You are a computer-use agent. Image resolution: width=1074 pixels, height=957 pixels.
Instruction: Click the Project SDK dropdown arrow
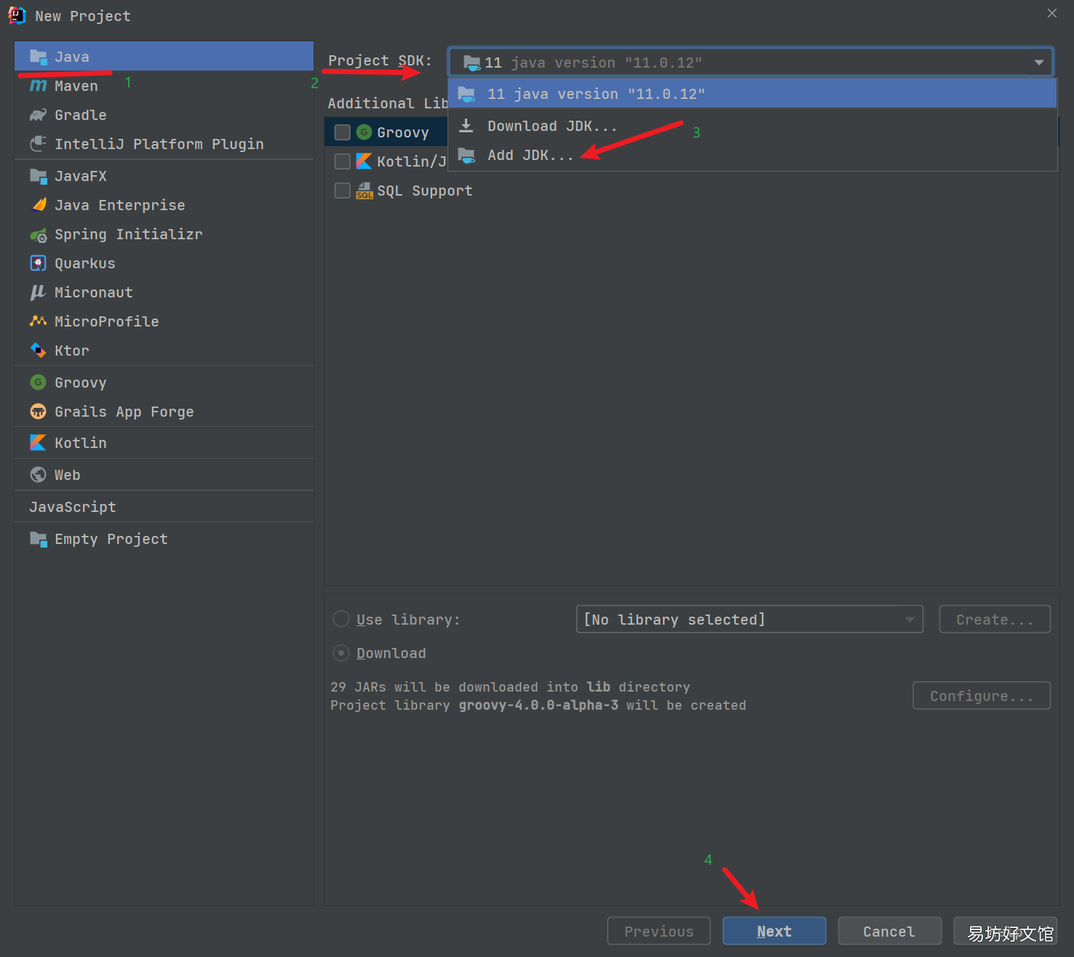[1038, 63]
